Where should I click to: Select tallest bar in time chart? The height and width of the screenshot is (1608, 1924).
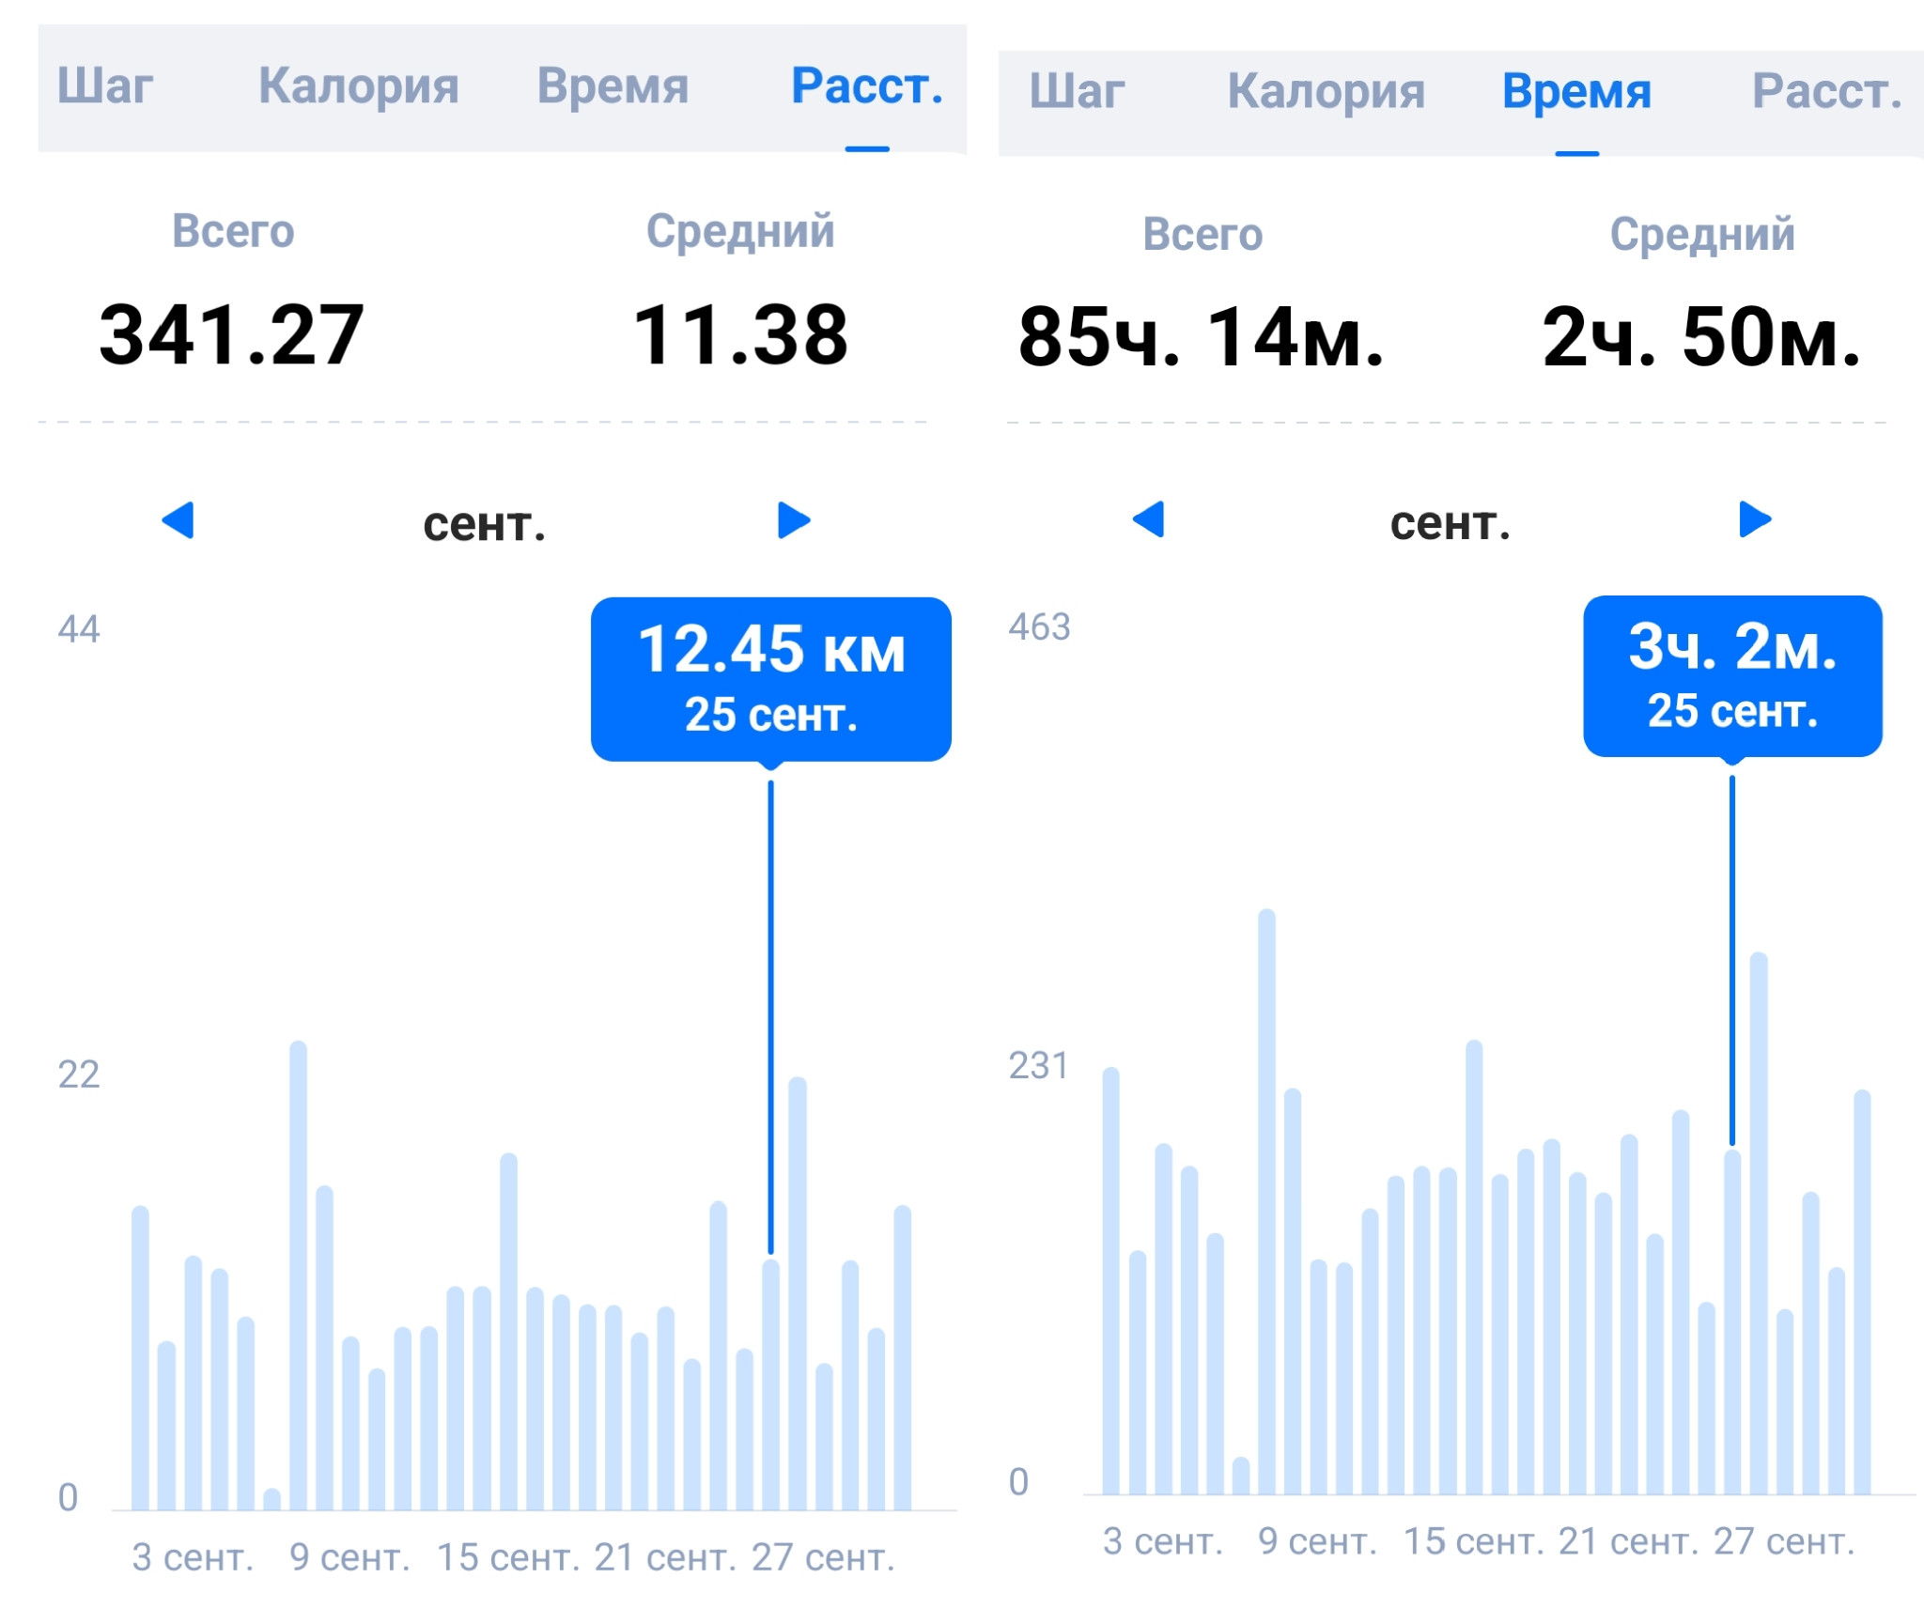pos(1266,1201)
